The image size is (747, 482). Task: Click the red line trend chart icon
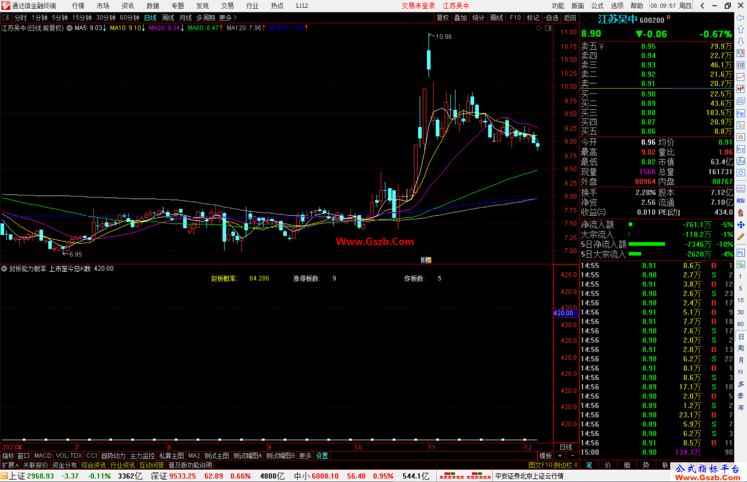[740, 77]
